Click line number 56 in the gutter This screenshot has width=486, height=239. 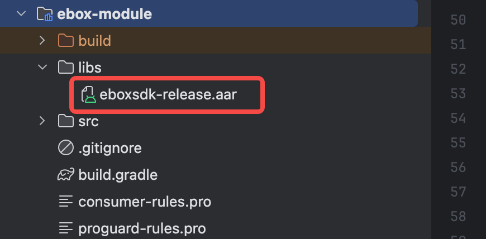(458, 168)
